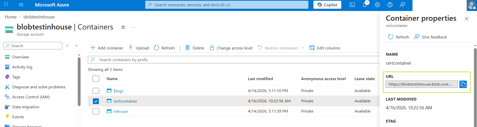This screenshot has height=127, width=477.
Task: Click the 4/16/2026, 10:22:56 AM table cell
Action: (269, 101)
